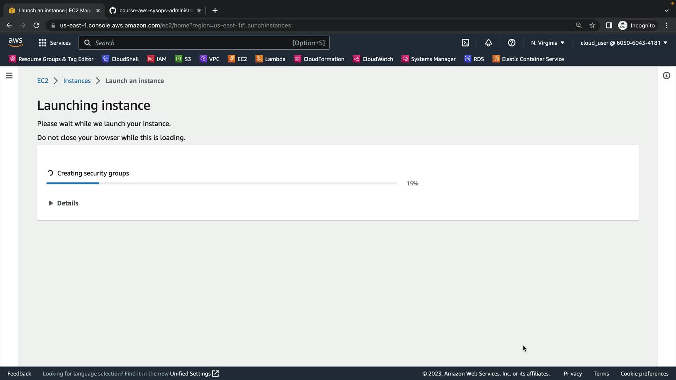The image size is (676, 380).
Task: Open a new browser tab
Action: (215, 11)
